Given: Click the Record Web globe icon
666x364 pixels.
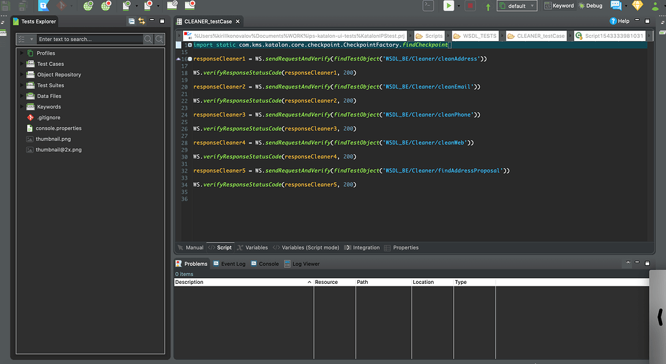Looking at the screenshot, I should click(x=105, y=6).
